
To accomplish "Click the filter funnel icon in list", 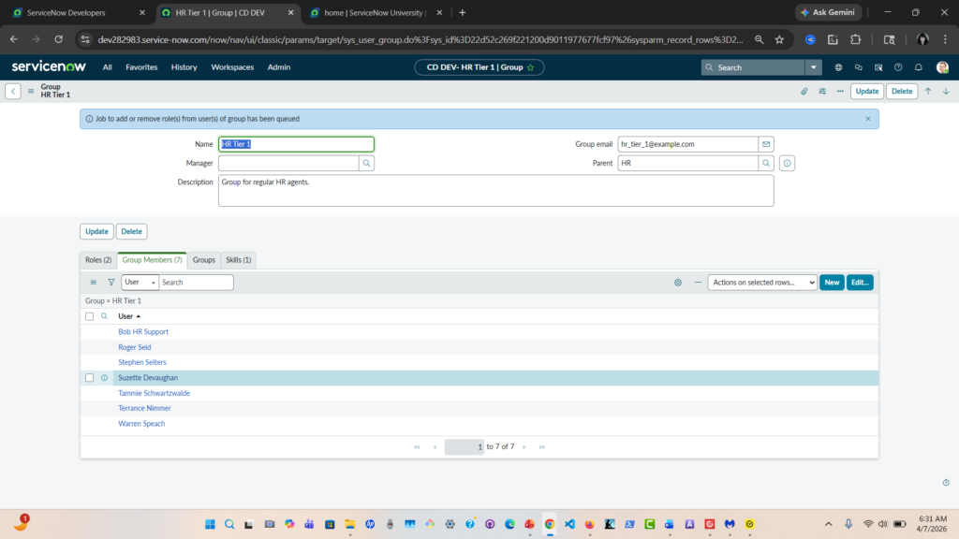I will (x=111, y=282).
